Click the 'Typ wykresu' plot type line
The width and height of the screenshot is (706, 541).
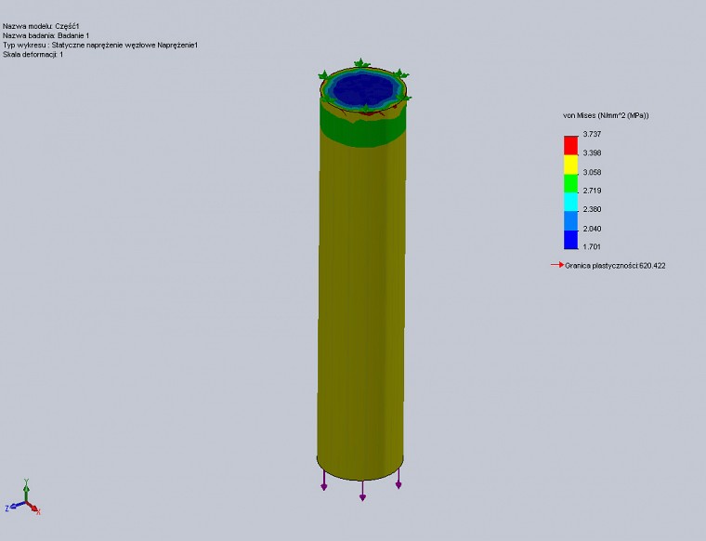(x=100, y=45)
